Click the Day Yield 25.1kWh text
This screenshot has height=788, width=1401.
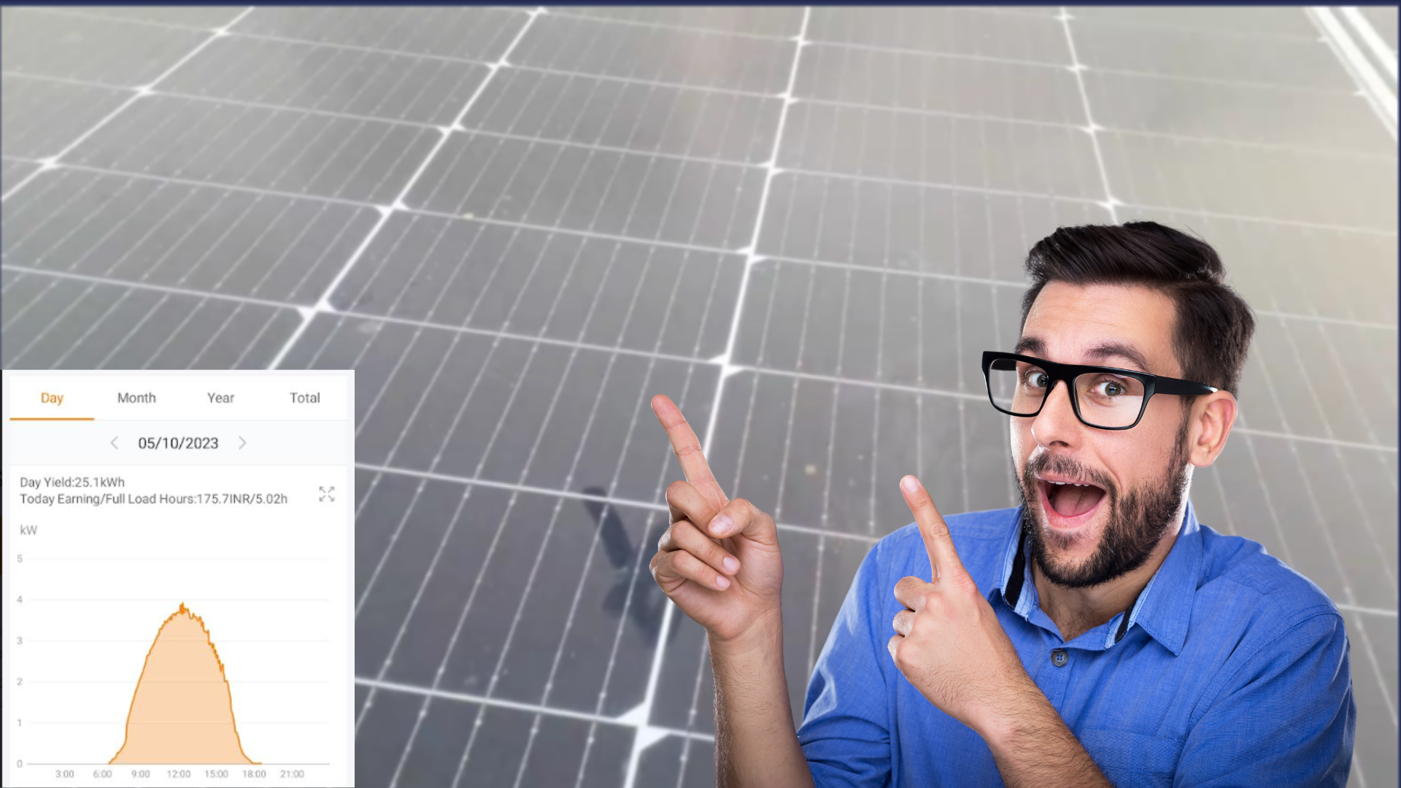coord(72,482)
